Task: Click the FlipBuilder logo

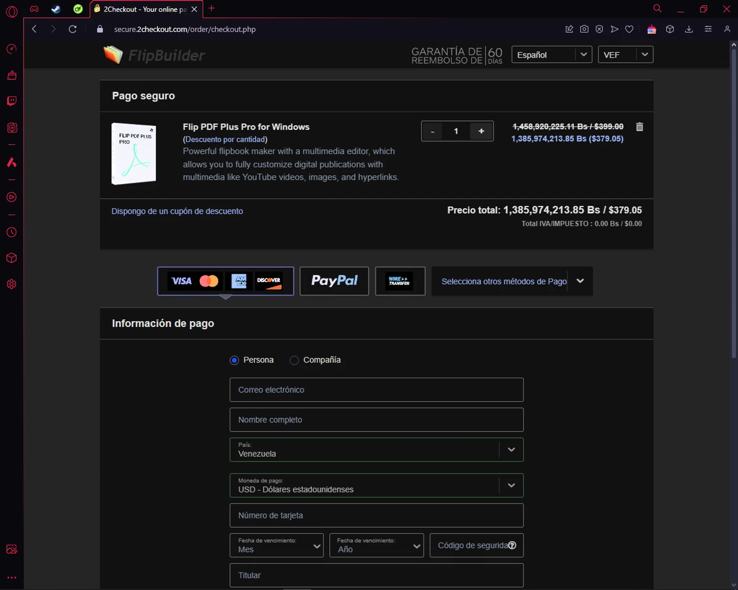Action: click(154, 55)
